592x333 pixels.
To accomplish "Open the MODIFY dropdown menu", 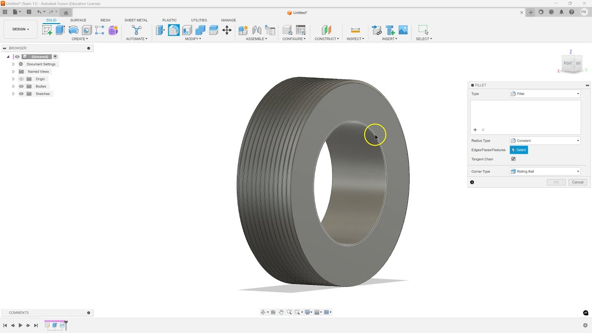I will 193,39.
